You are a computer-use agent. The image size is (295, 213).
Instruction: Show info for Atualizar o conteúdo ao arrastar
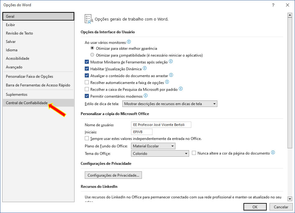(x=171, y=75)
